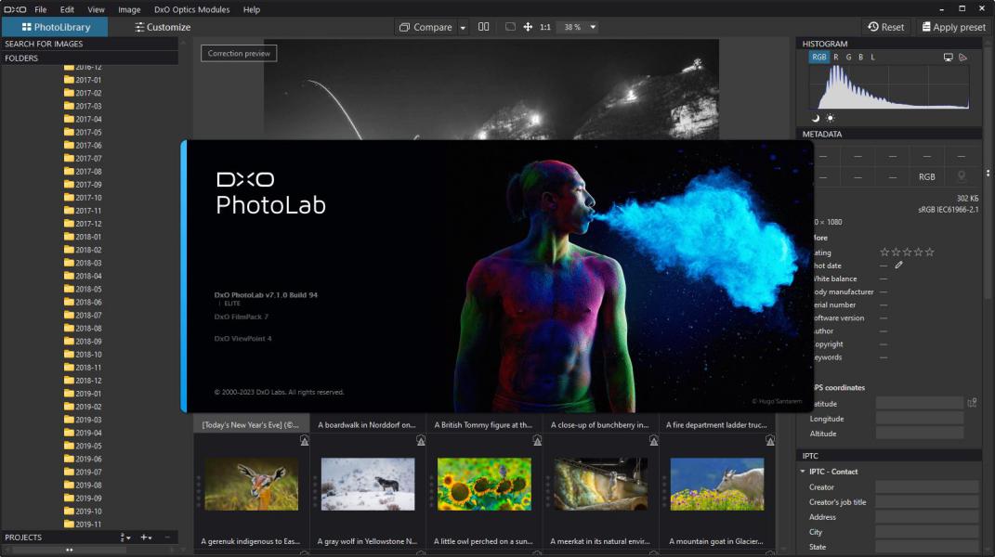Toggle destination gamut warning in histogram
The image size is (995, 557).
click(962, 58)
